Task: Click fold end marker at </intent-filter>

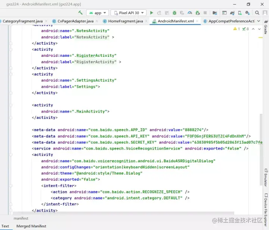Action: 11,204
